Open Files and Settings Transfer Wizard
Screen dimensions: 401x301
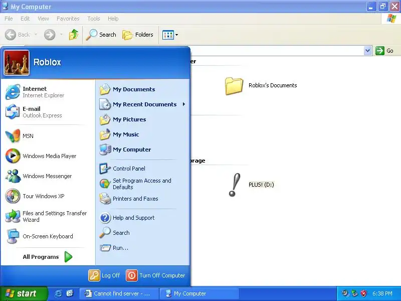click(x=48, y=216)
